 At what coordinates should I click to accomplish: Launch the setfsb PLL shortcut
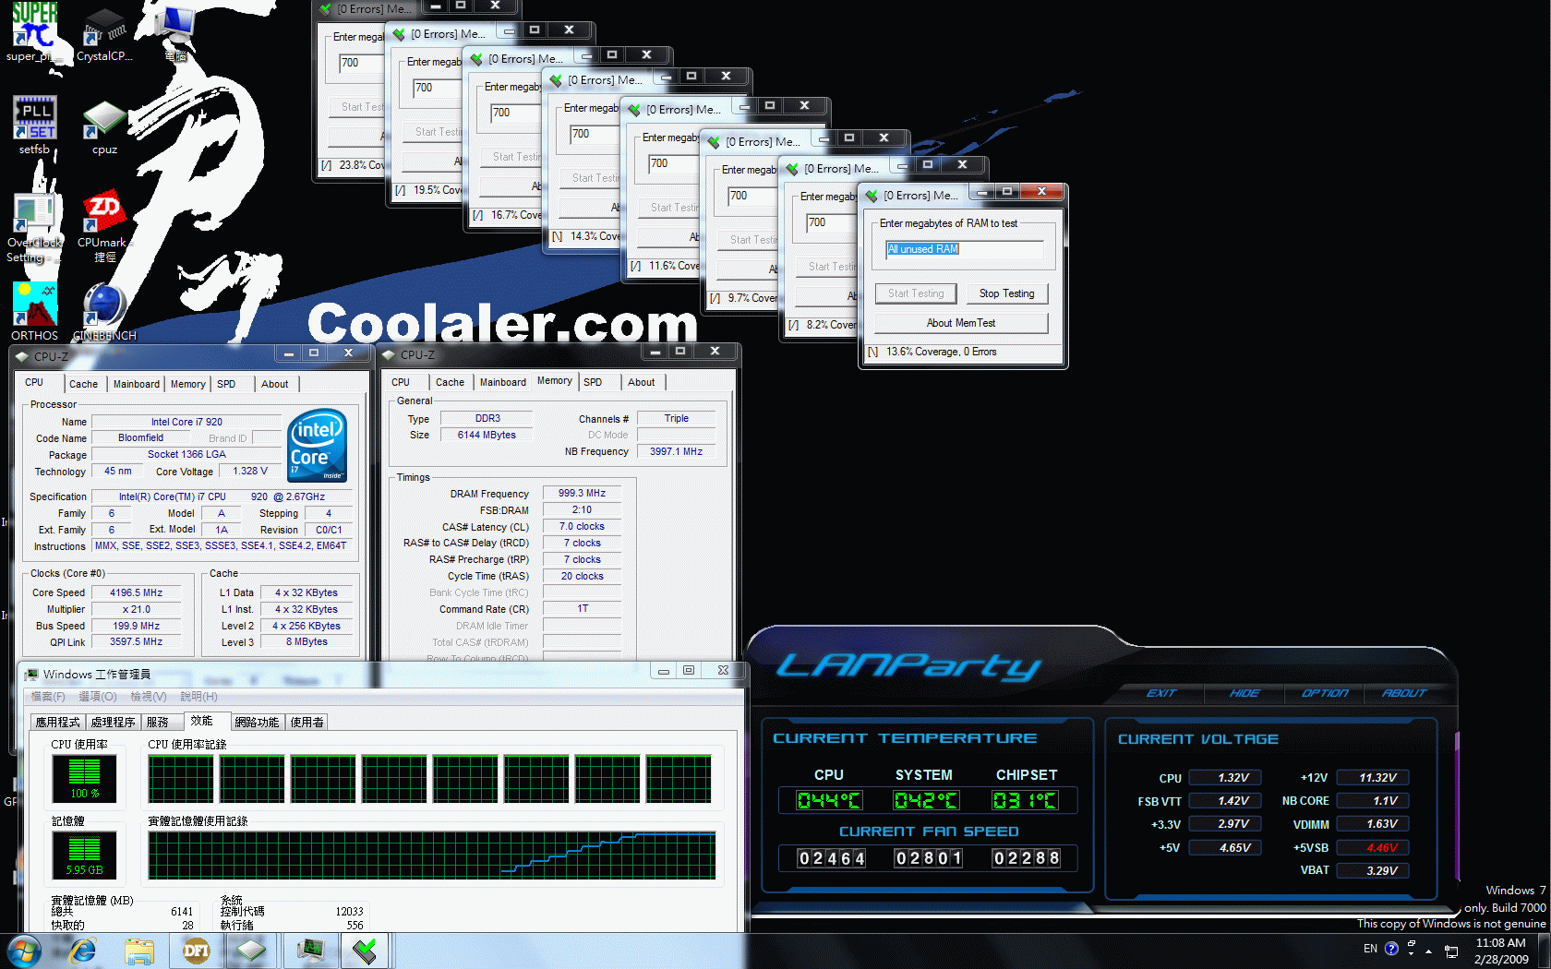pos(34,126)
